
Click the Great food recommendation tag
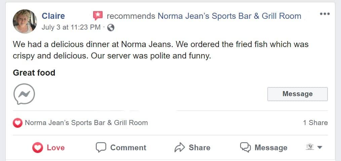pyautogui.click(x=34, y=72)
